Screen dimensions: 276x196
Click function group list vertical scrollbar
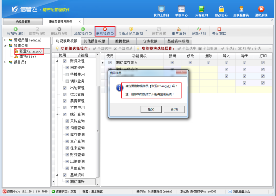(98, 119)
